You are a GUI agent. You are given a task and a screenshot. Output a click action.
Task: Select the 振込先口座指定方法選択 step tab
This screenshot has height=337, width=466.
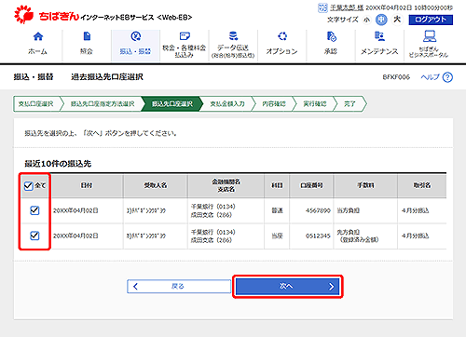pos(103,104)
